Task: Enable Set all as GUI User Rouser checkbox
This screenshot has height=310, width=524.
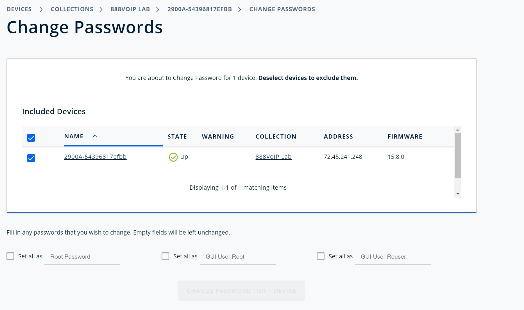Action: click(x=321, y=256)
